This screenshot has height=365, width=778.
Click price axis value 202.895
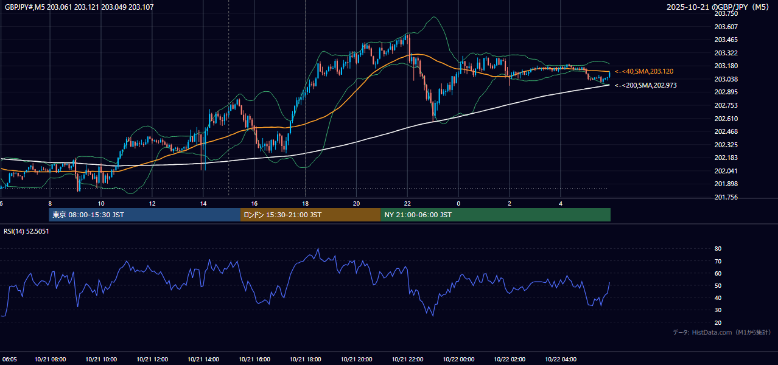pyautogui.click(x=726, y=92)
